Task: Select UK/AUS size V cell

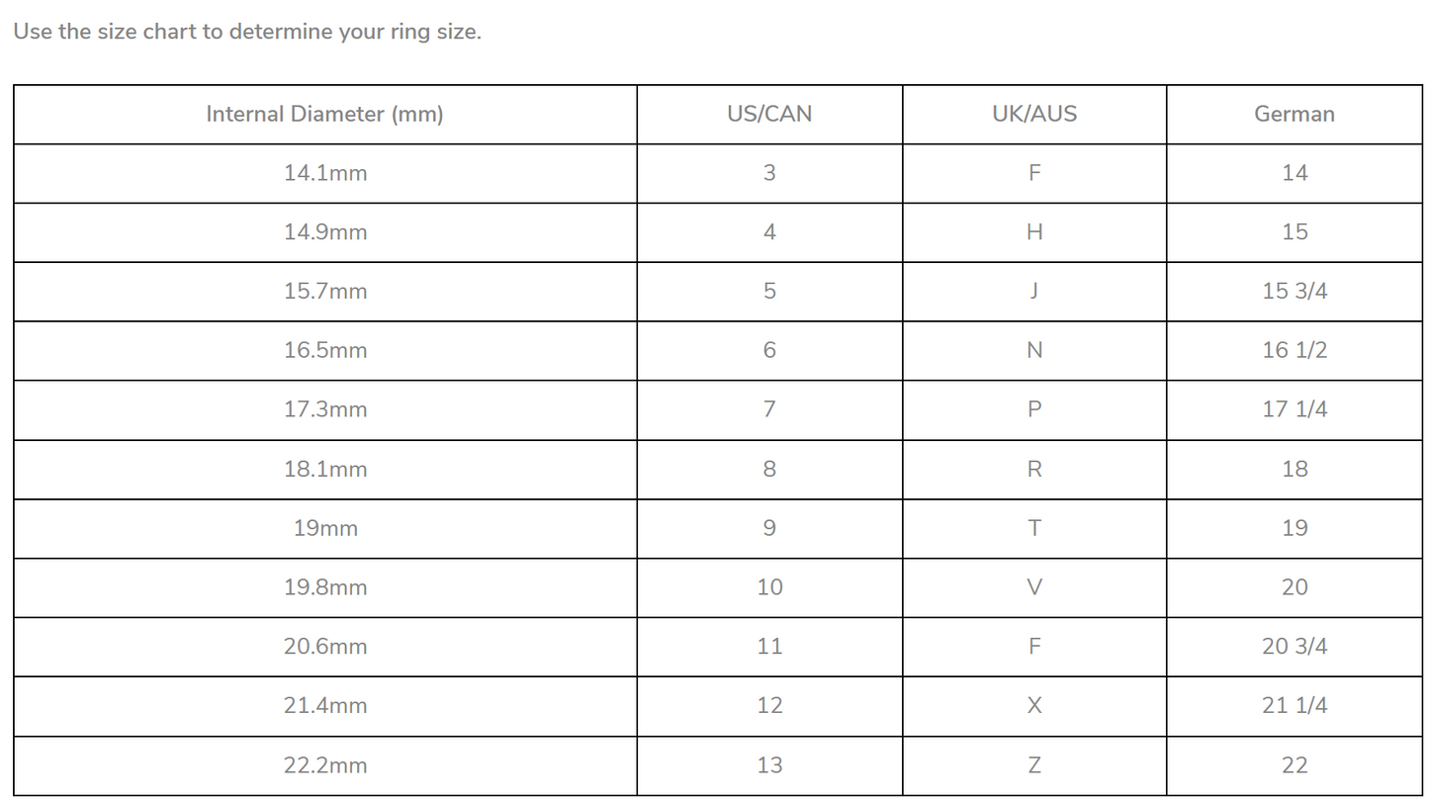Action: pyautogui.click(x=1033, y=587)
